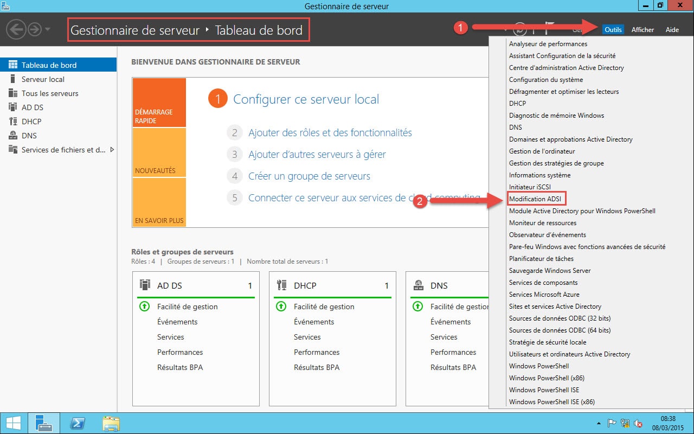Open Centre d'administration Active Directory
This screenshot has width=694, height=434.
(567, 68)
